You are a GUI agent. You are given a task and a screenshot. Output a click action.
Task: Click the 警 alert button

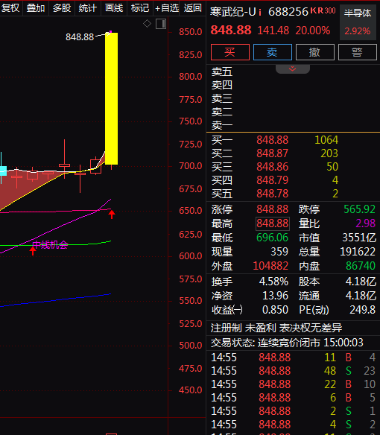click(x=358, y=52)
